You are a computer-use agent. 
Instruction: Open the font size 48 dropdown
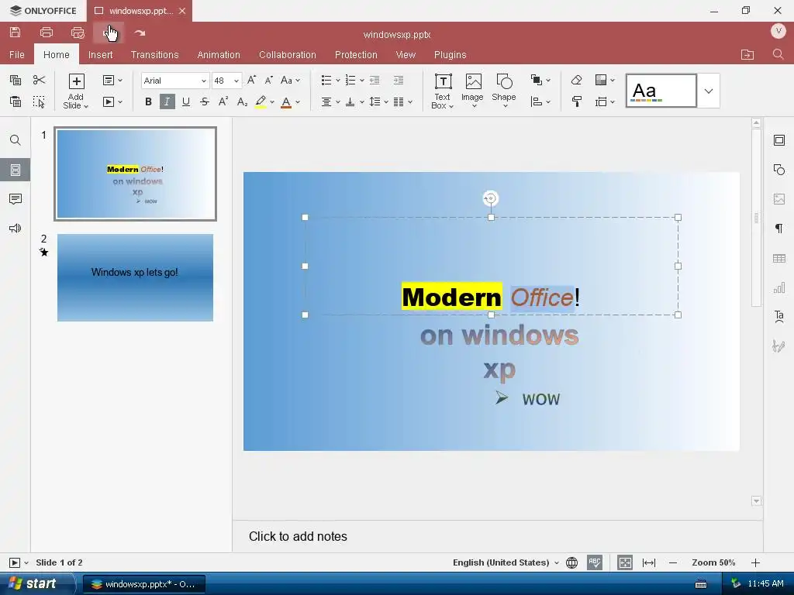click(236, 81)
